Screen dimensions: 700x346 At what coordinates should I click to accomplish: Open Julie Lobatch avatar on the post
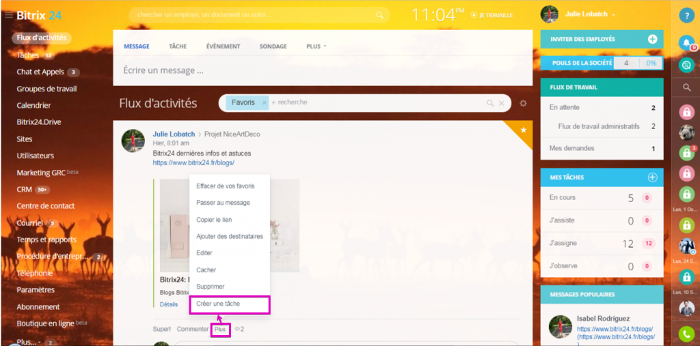coord(133,141)
